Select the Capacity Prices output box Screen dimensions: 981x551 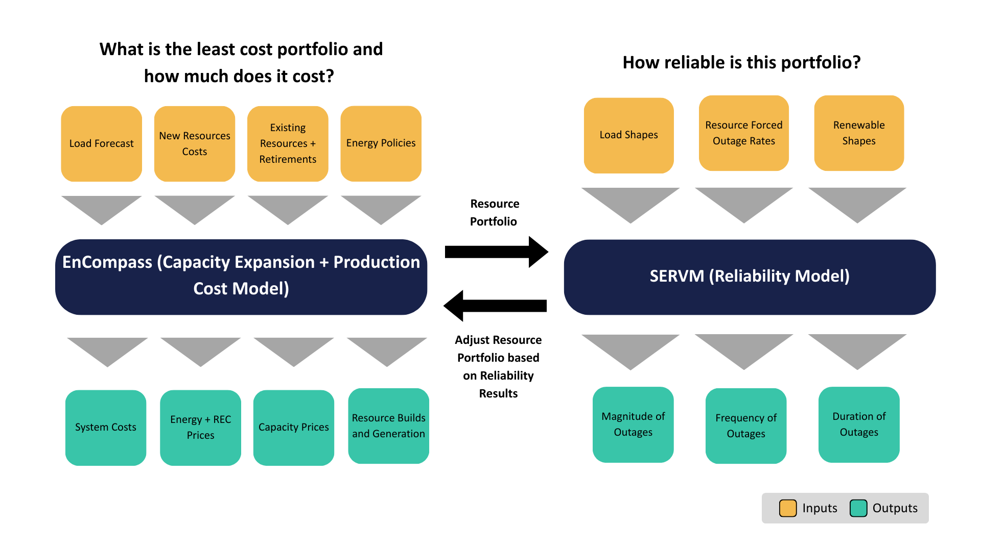[x=294, y=428]
